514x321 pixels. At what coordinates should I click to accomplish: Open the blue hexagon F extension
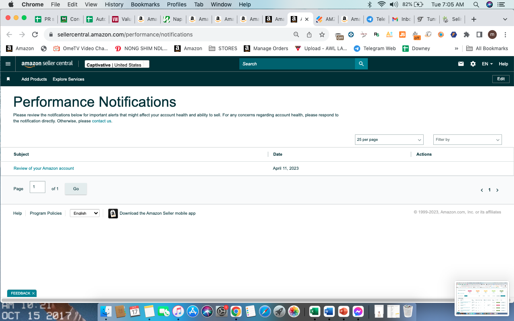pos(454,35)
